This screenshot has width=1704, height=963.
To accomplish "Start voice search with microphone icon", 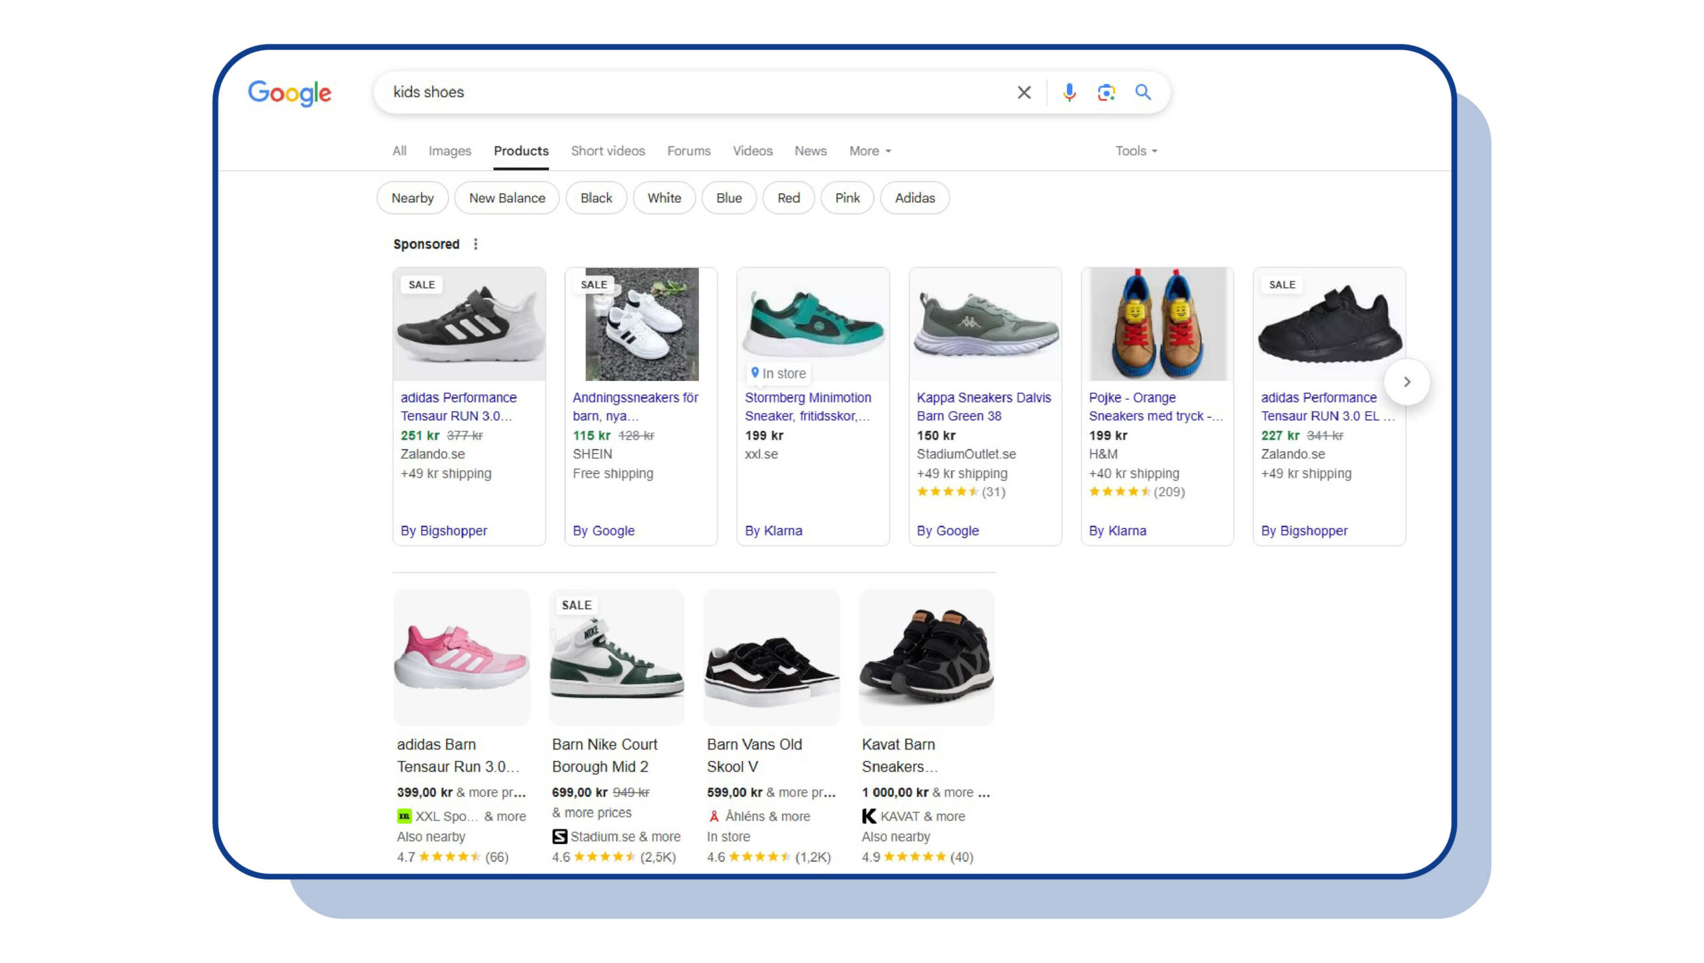I will click(1069, 92).
